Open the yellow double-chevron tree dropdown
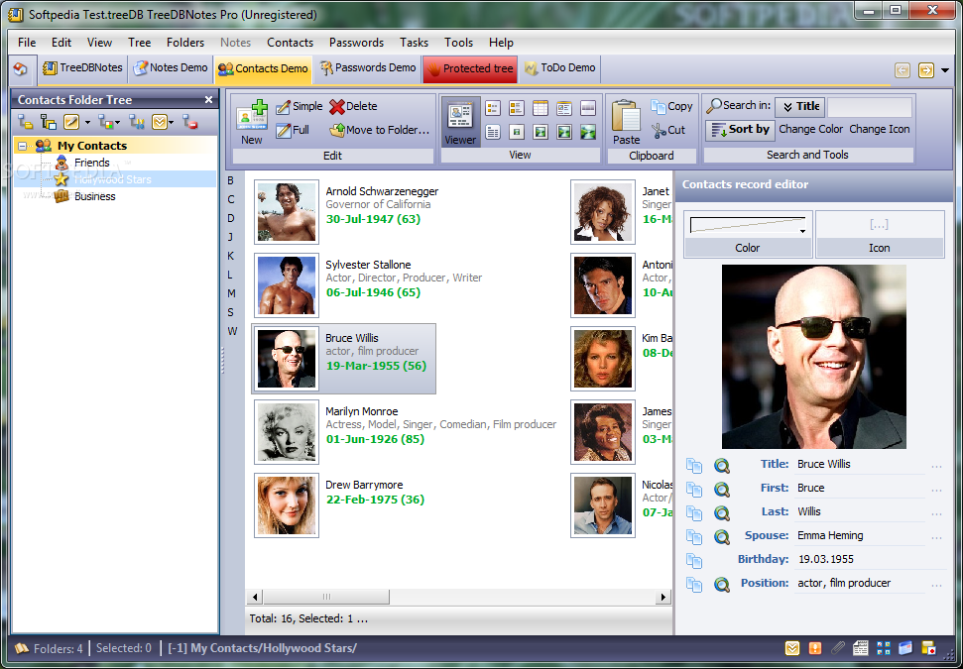Viewport: 963px width, 669px height. coord(162,122)
